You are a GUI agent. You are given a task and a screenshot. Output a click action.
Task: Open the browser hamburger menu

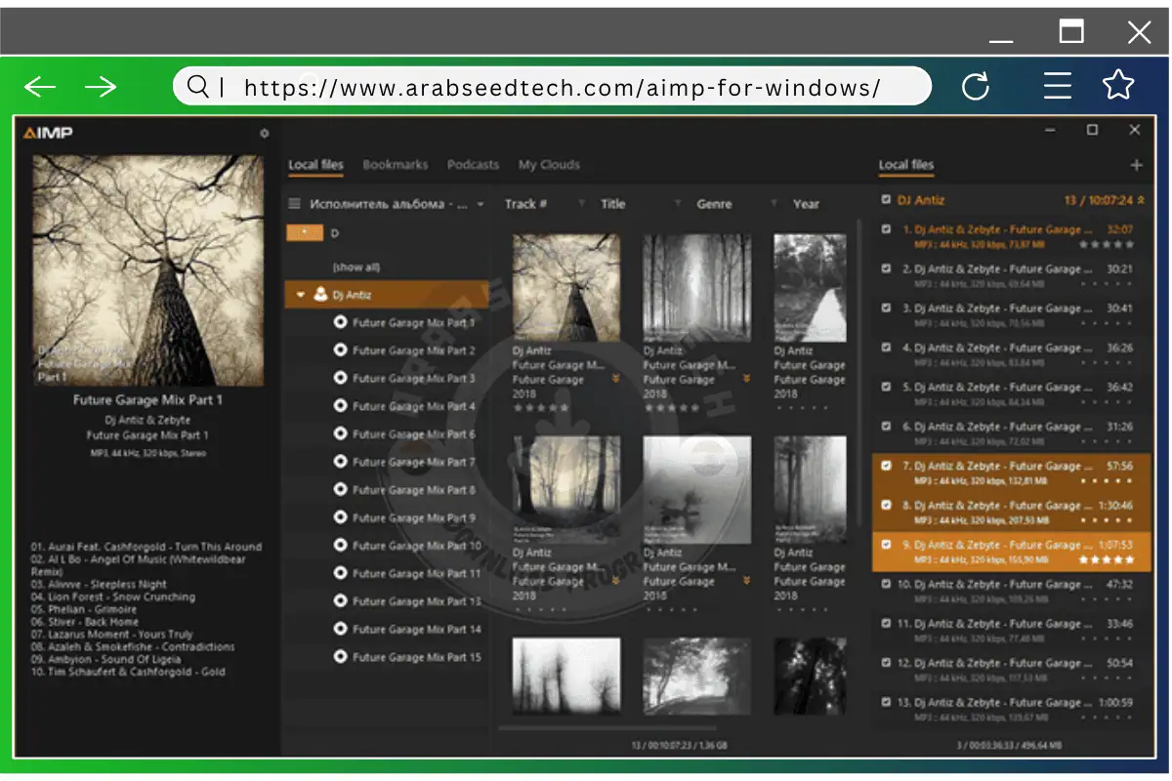pos(1058,86)
